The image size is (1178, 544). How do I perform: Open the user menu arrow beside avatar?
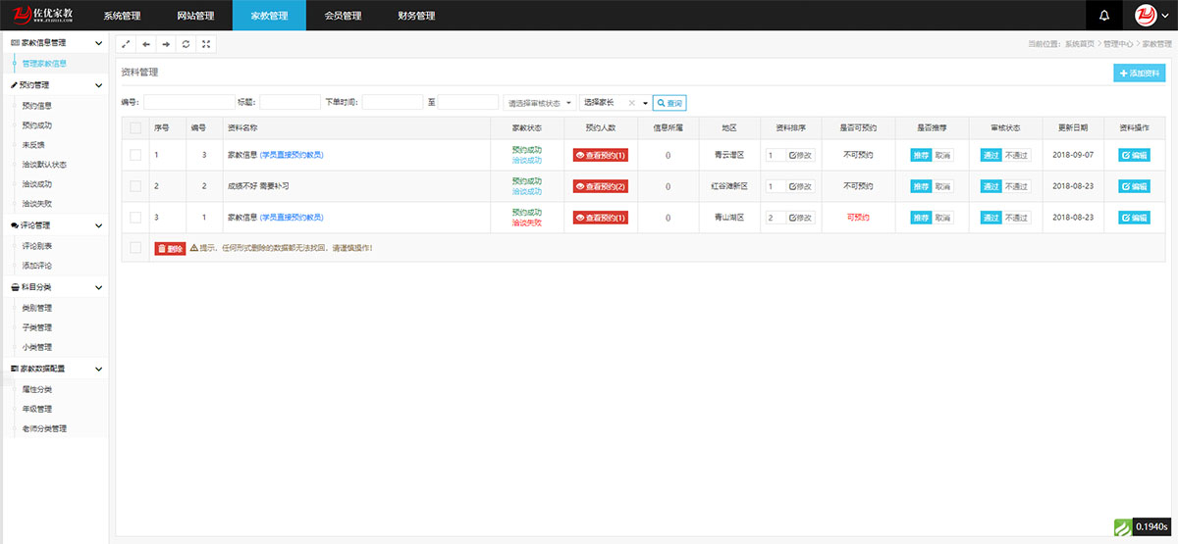tap(1166, 16)
